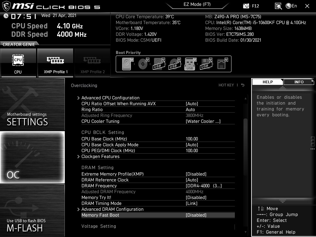Click the BIOS Ver E7C75IMS.280 text
Screen dimensions: 316x237
click(x=229, y=34)
